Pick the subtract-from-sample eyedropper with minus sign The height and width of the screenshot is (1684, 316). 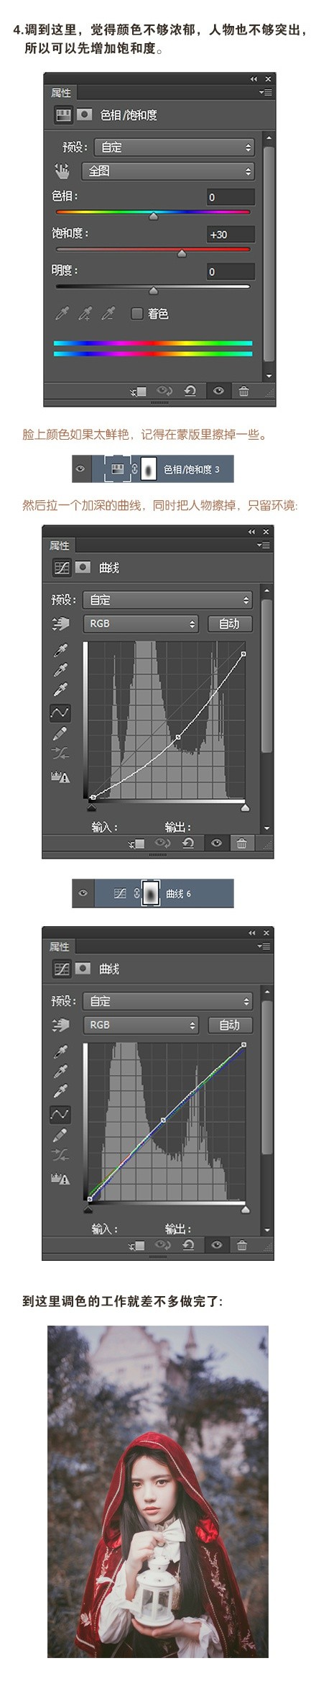click(108, 313)
